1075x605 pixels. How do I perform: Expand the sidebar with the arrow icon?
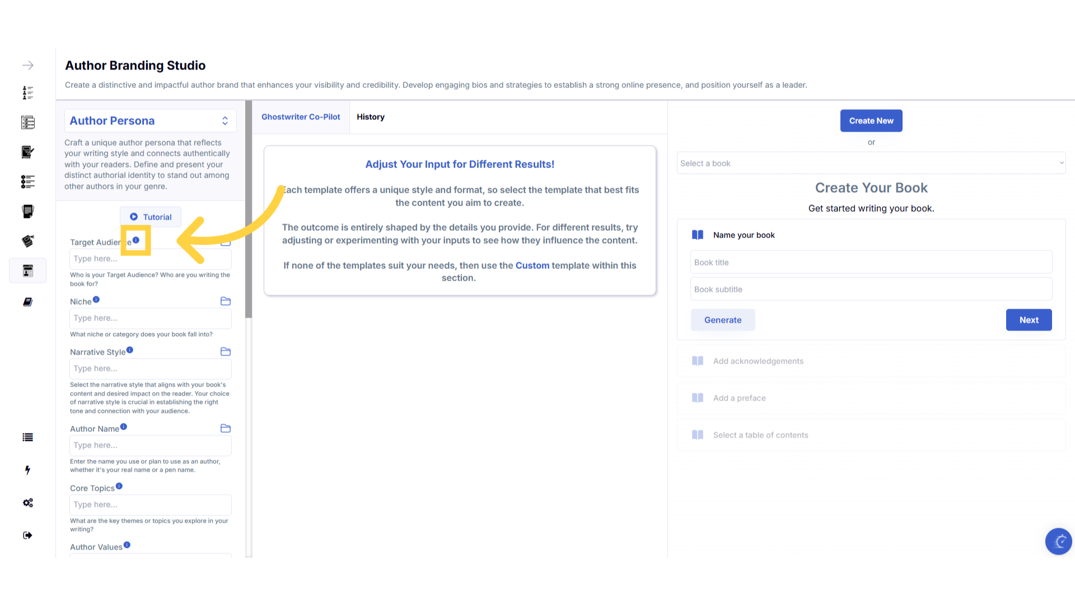(x=28, y=66)
